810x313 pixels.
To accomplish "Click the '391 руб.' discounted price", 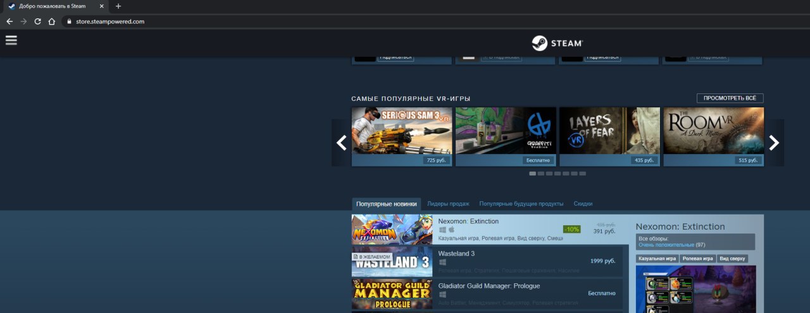I will pos(604,232).
